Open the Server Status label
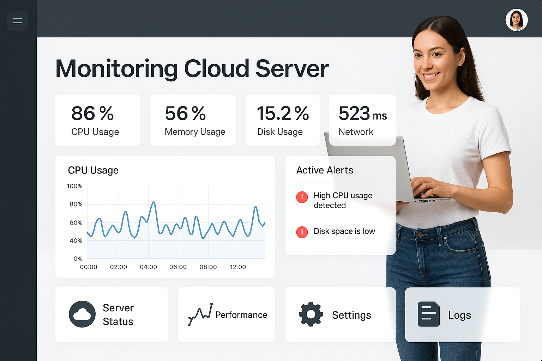The image size is (542, 361). pos(118,314)
